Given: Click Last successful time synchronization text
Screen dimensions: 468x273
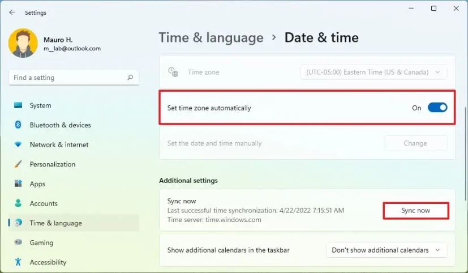Looking at the screenshot, I should click(x=256, y=210).
